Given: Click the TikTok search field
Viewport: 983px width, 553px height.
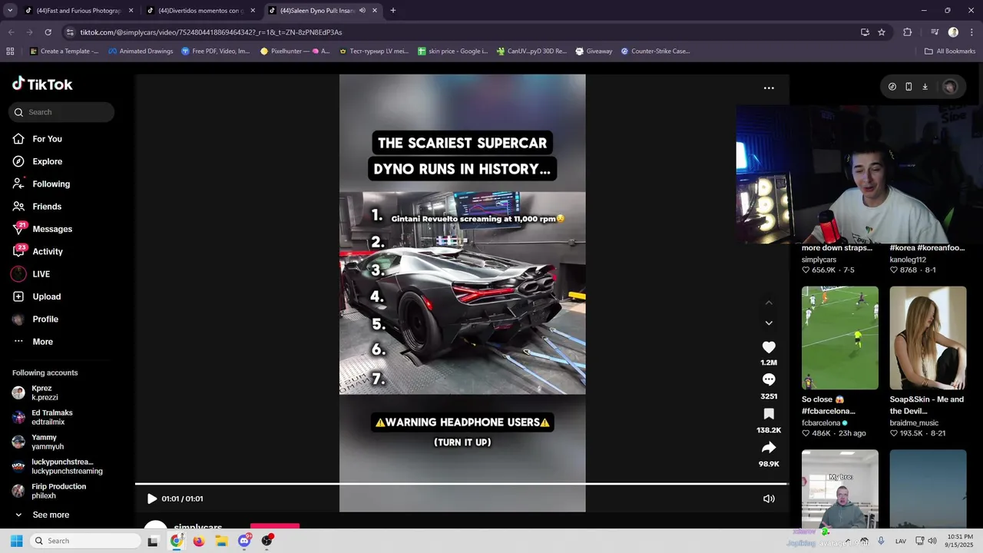Looking at the screenshot, I should pyautogui.click(x=61, y=112).
